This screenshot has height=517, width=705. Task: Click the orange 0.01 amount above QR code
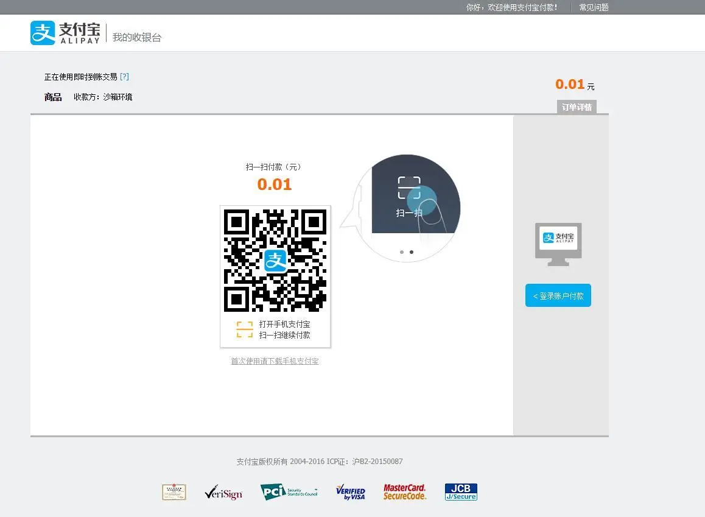(274, 185)
